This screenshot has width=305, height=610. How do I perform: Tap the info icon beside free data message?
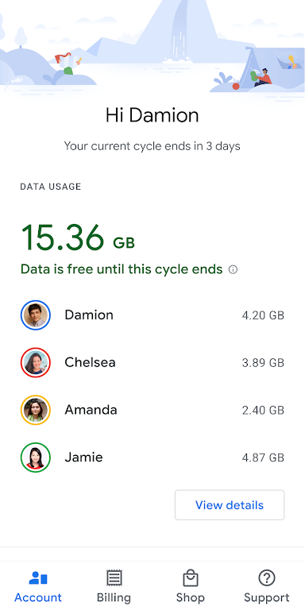click(x=233, y=269)
